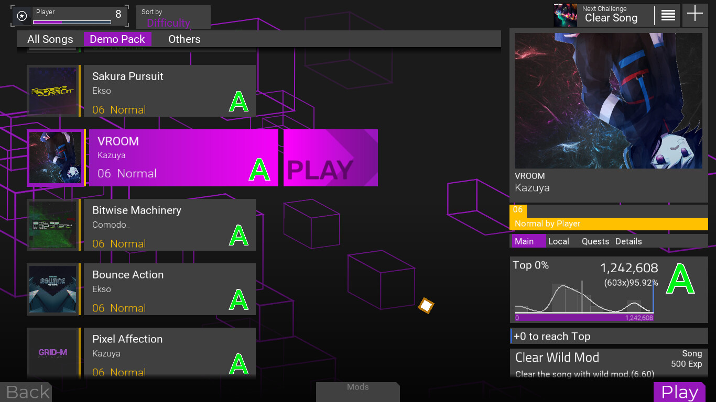Click the star player profile icon

tap(21, 16)
